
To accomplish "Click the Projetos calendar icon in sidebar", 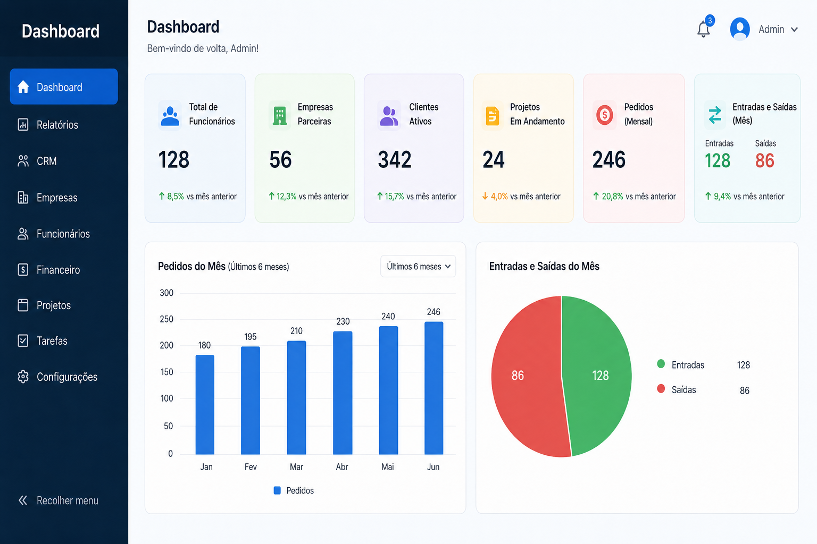I will [x=23, y=305].
